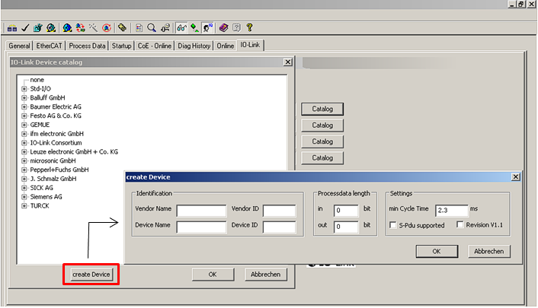Click the black checkmark Check Configuration icon

pyautogui.click(x=25, y=27)
